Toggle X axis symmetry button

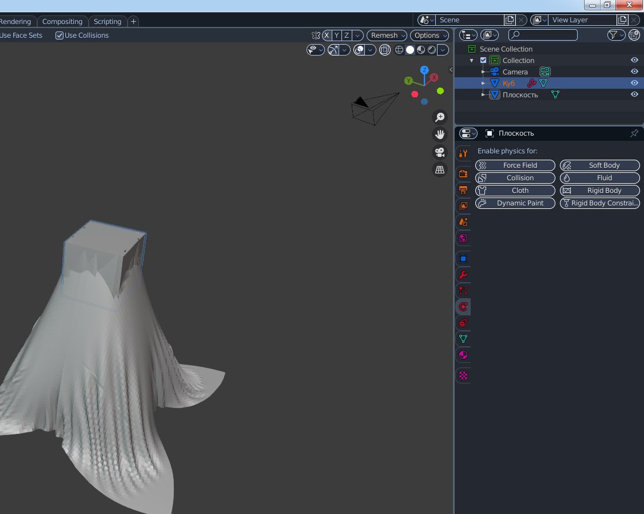click(x=327, y=35)
